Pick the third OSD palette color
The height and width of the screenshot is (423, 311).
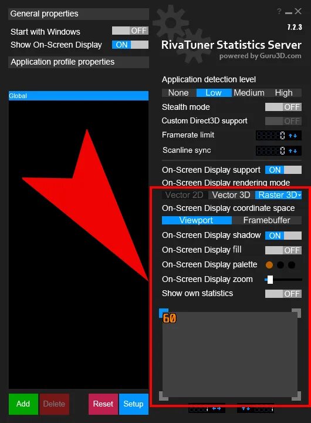292,265
